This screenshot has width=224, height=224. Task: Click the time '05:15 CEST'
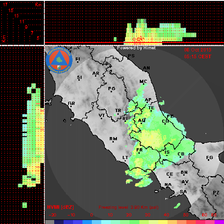click(198, 56)
